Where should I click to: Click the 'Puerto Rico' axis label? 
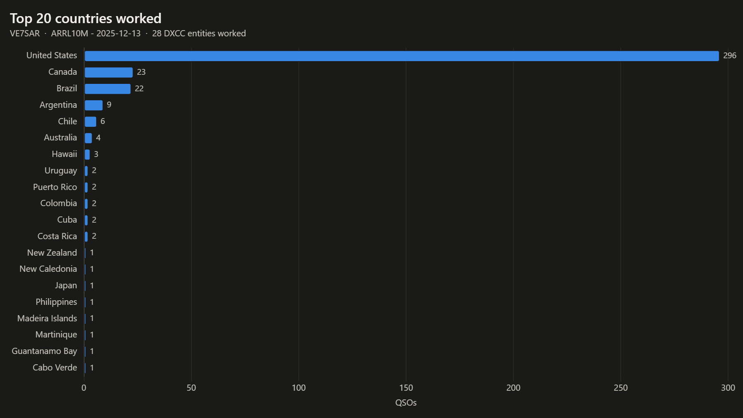pyautogui.click(x=55, y=187)
